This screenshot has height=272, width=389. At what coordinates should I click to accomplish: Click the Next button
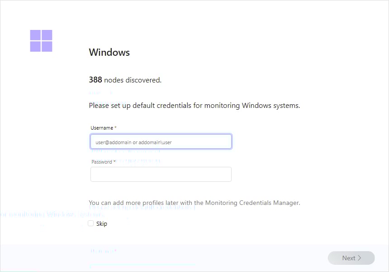tap(351, 258)
